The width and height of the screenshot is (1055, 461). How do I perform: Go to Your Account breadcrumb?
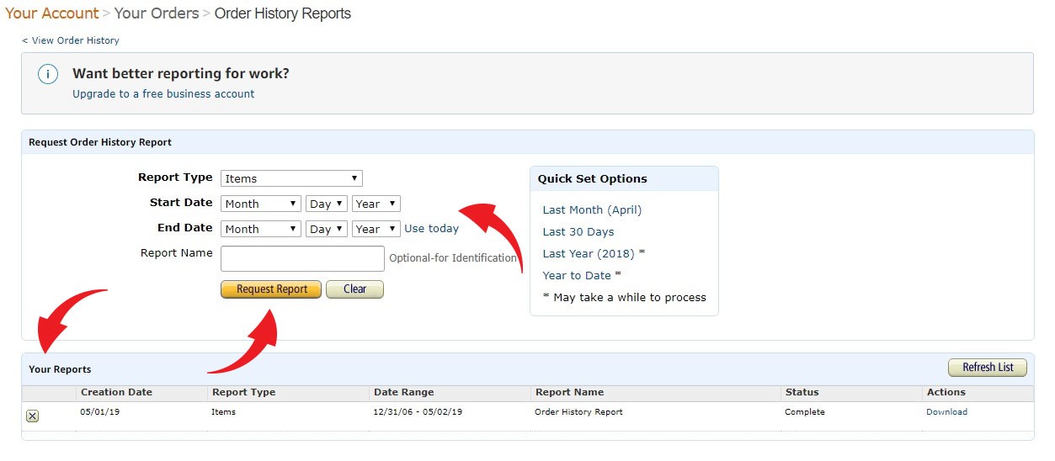click(52, 13)
